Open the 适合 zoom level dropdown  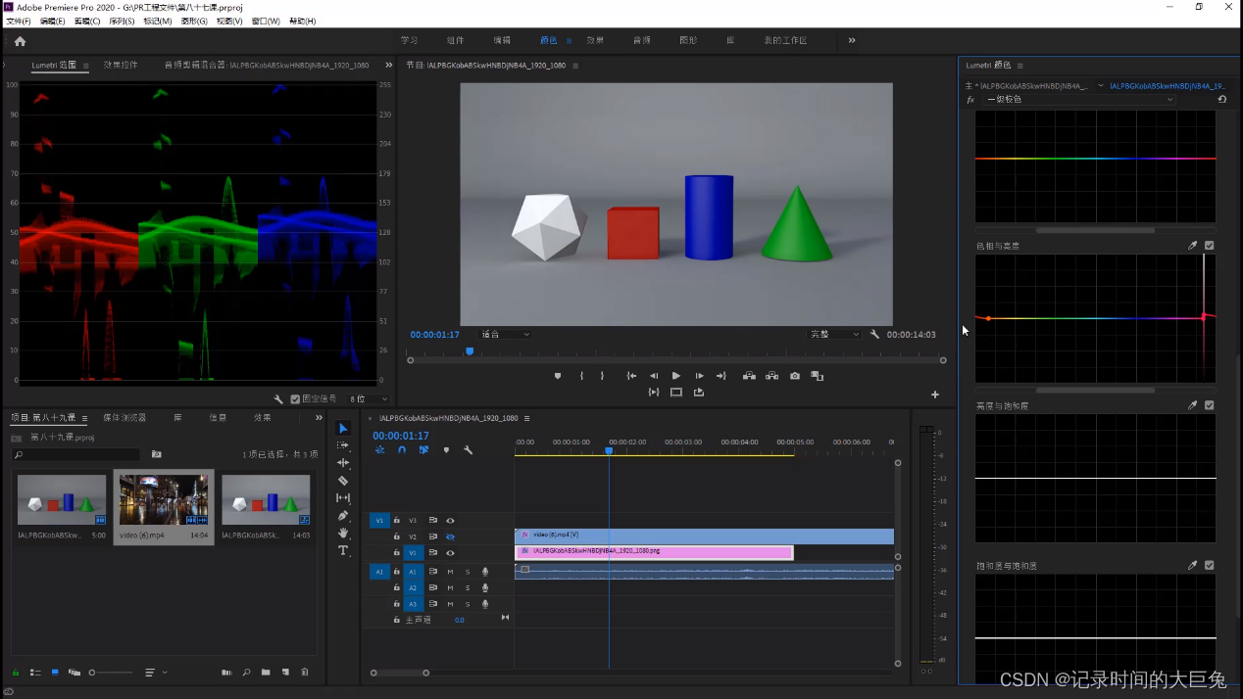coord(505,335)
